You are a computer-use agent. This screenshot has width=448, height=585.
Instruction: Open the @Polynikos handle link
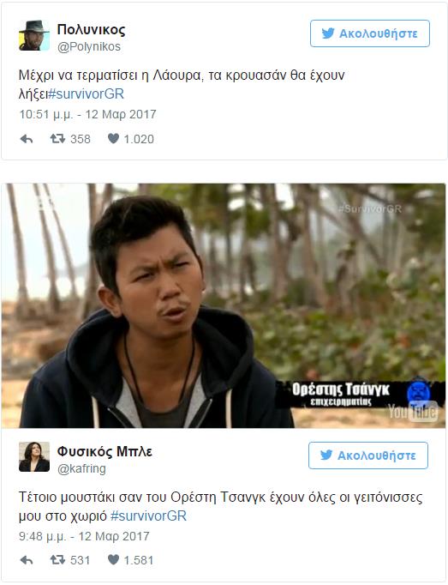pos(89,46)
